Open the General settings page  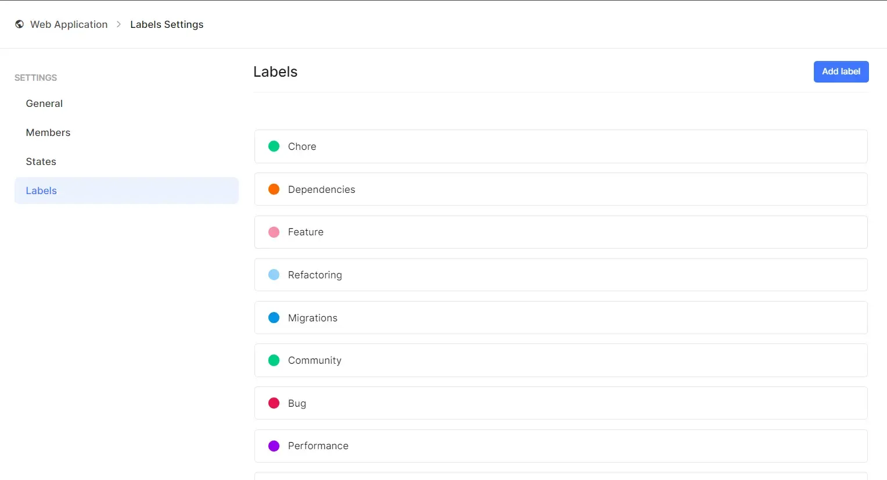point(44,103)
